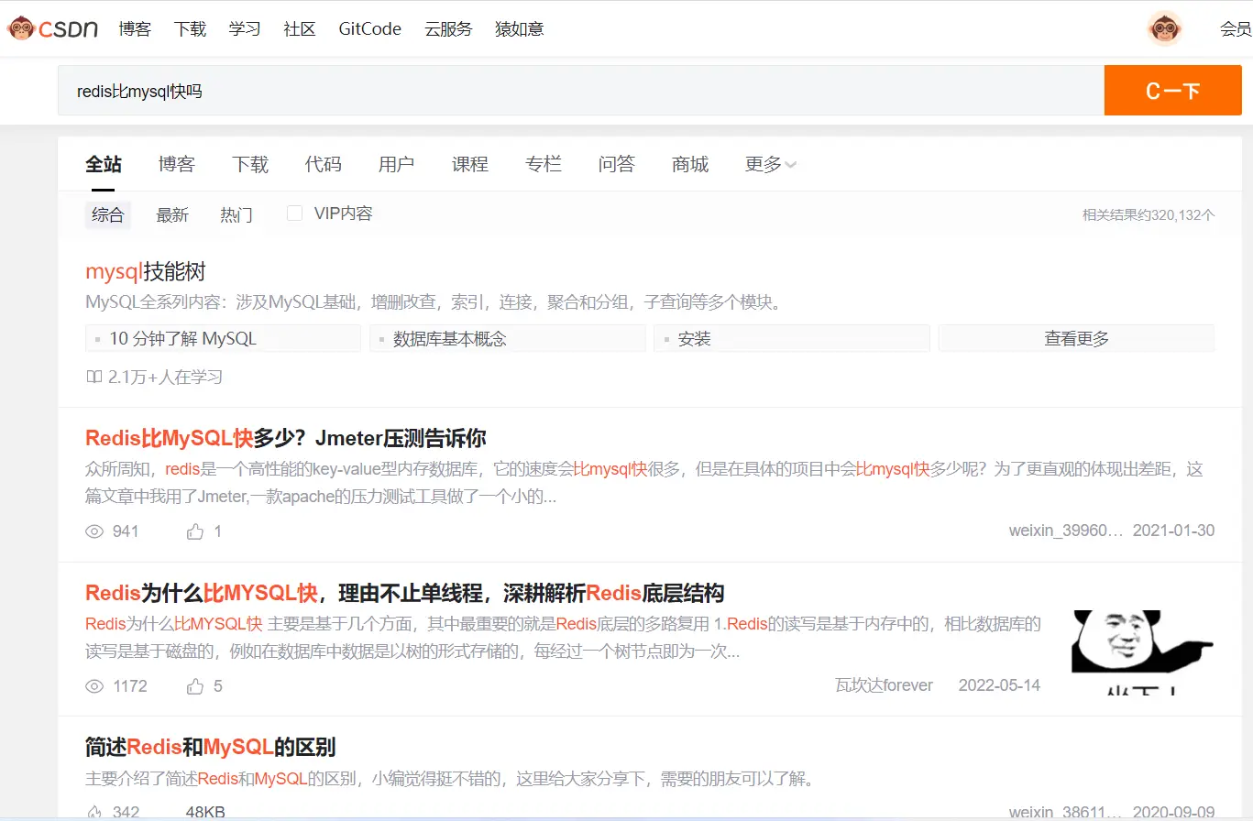
Task: Open 下载 in the top navigation
Action: click(190, 28)
